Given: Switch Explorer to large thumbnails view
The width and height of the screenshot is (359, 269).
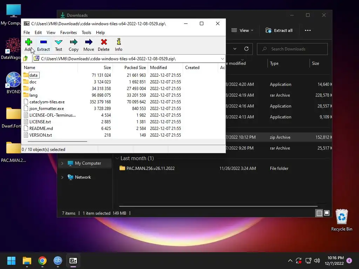Looking at the screenshot, I should pos(327,213).
